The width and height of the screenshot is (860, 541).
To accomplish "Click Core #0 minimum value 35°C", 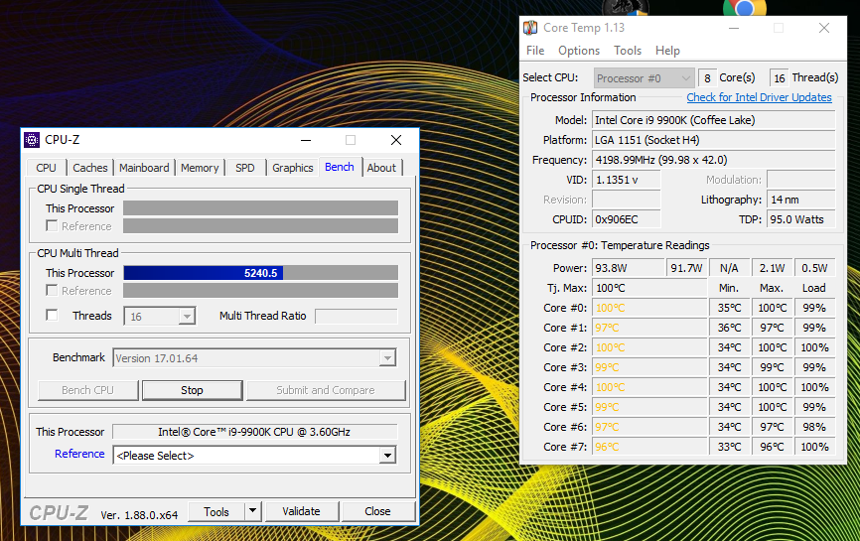I will coord(730,308).
